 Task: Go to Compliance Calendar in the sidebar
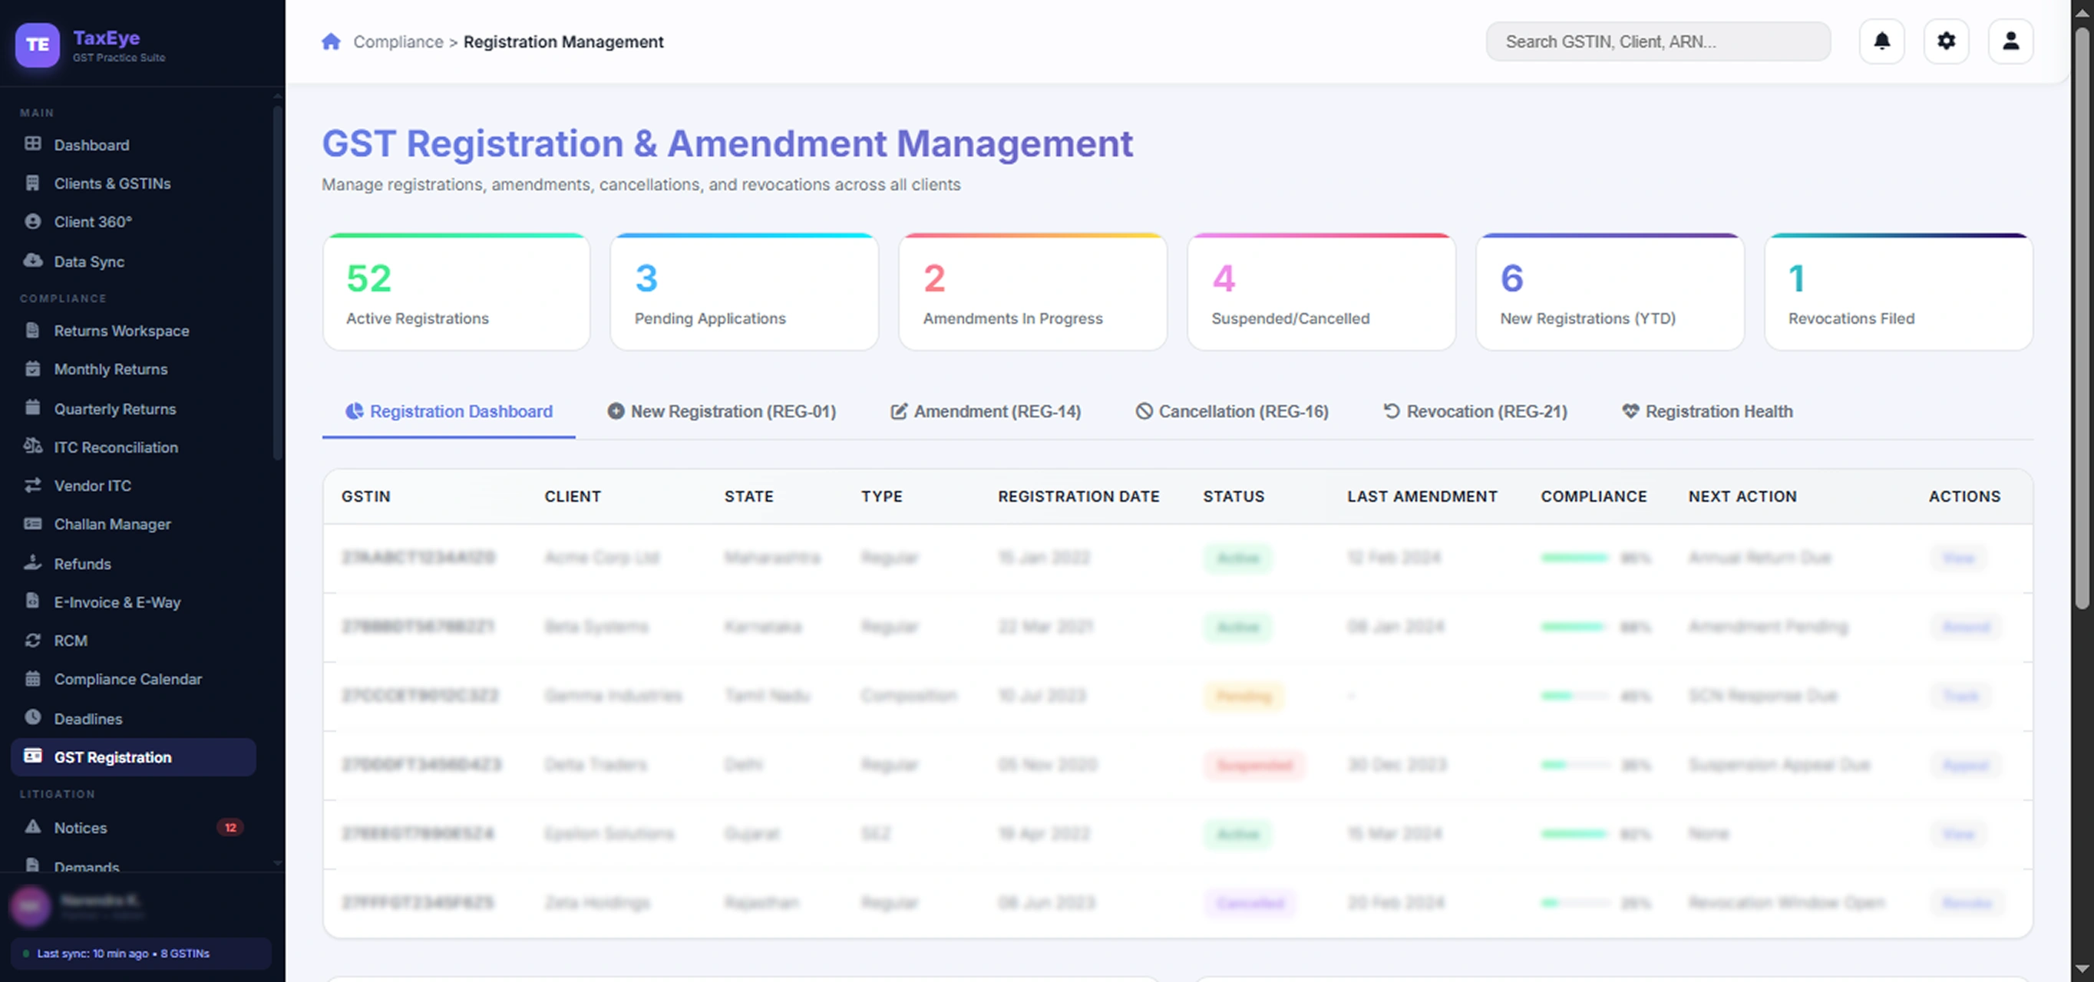tap(127, 679)
